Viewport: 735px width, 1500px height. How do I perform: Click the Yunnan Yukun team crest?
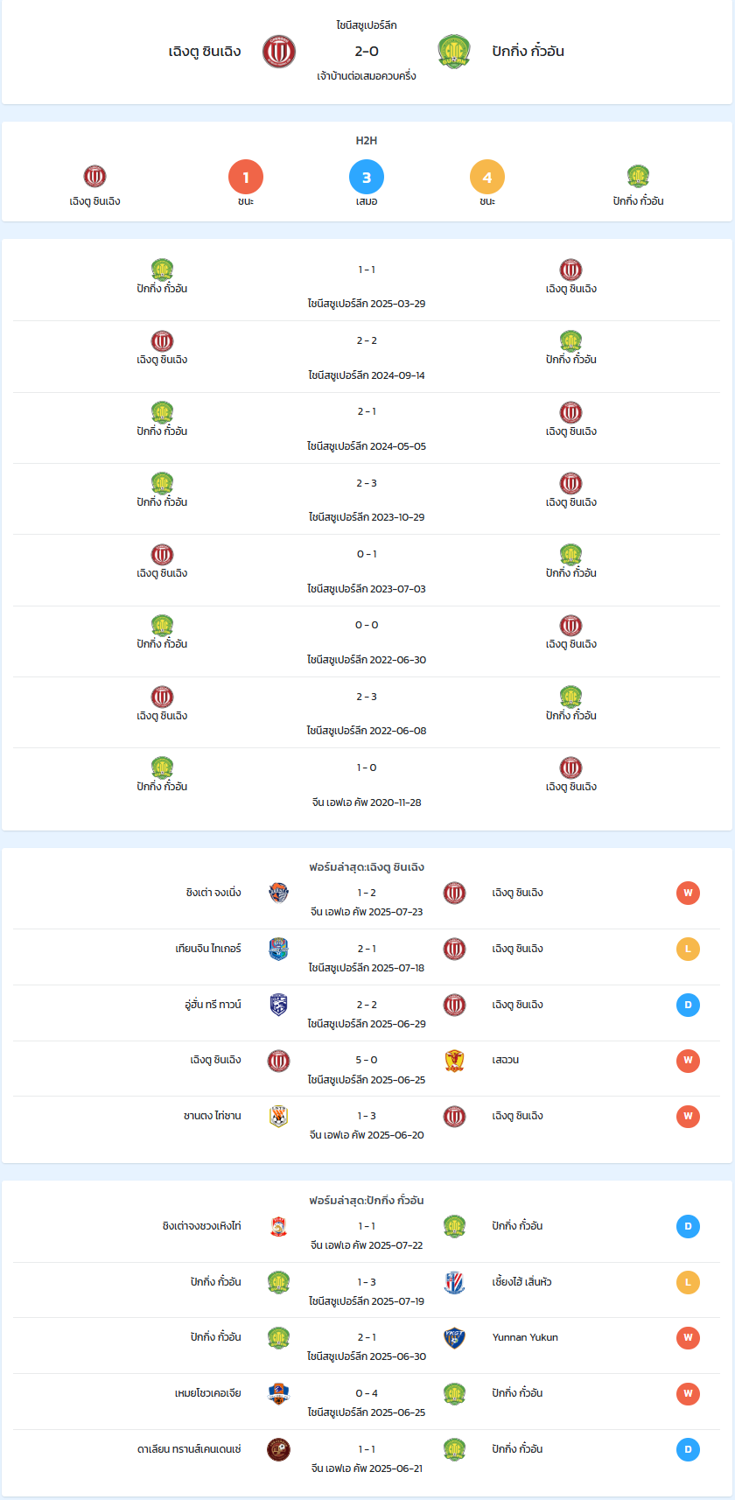coord(454,1338)
